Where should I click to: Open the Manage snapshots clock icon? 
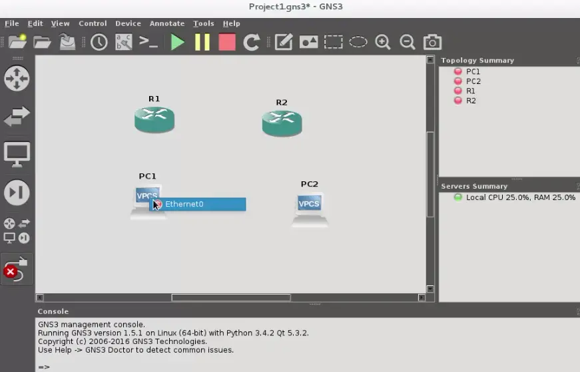(x=99, y=42)
